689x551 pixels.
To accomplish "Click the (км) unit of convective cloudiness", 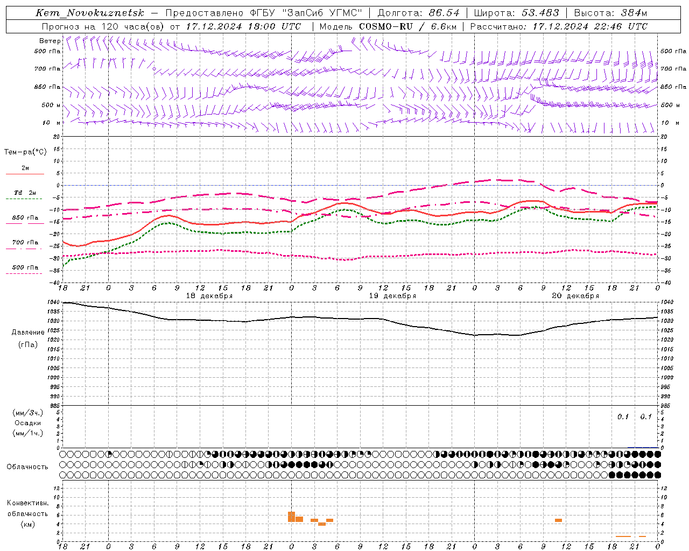I will point(27,524).
